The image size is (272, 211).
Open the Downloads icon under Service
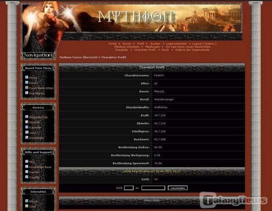coord(27,137)
